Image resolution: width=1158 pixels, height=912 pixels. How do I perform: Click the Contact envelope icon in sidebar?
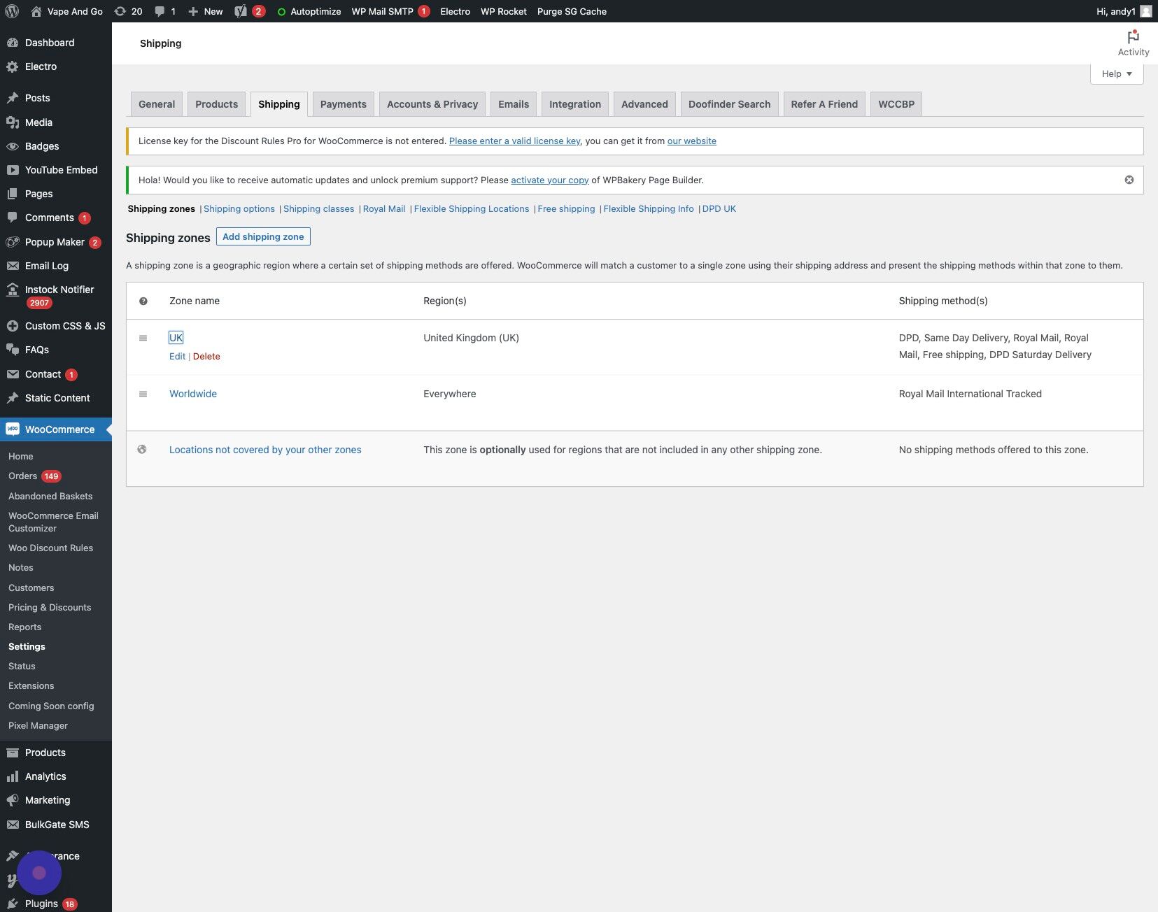[13, 374]
